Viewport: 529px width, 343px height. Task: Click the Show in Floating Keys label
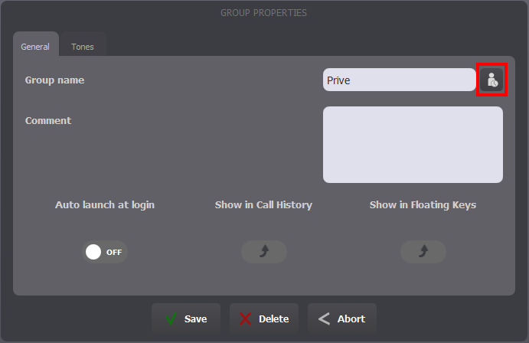423,205
